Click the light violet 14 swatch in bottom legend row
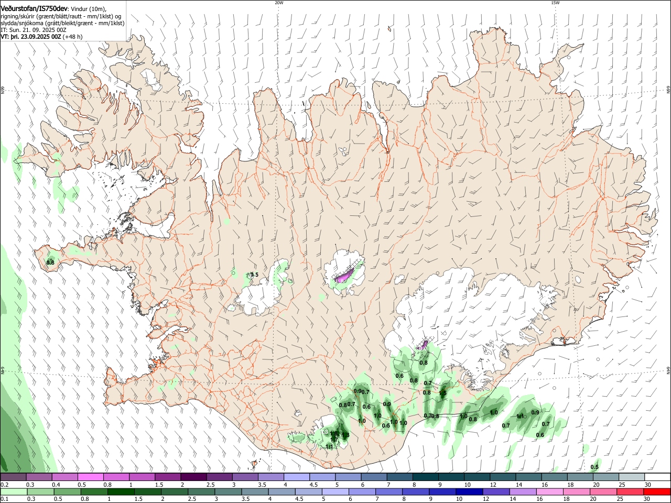 pyautogui.click(x=522, y=491)
